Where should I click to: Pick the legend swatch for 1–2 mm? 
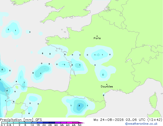[16, 123]
